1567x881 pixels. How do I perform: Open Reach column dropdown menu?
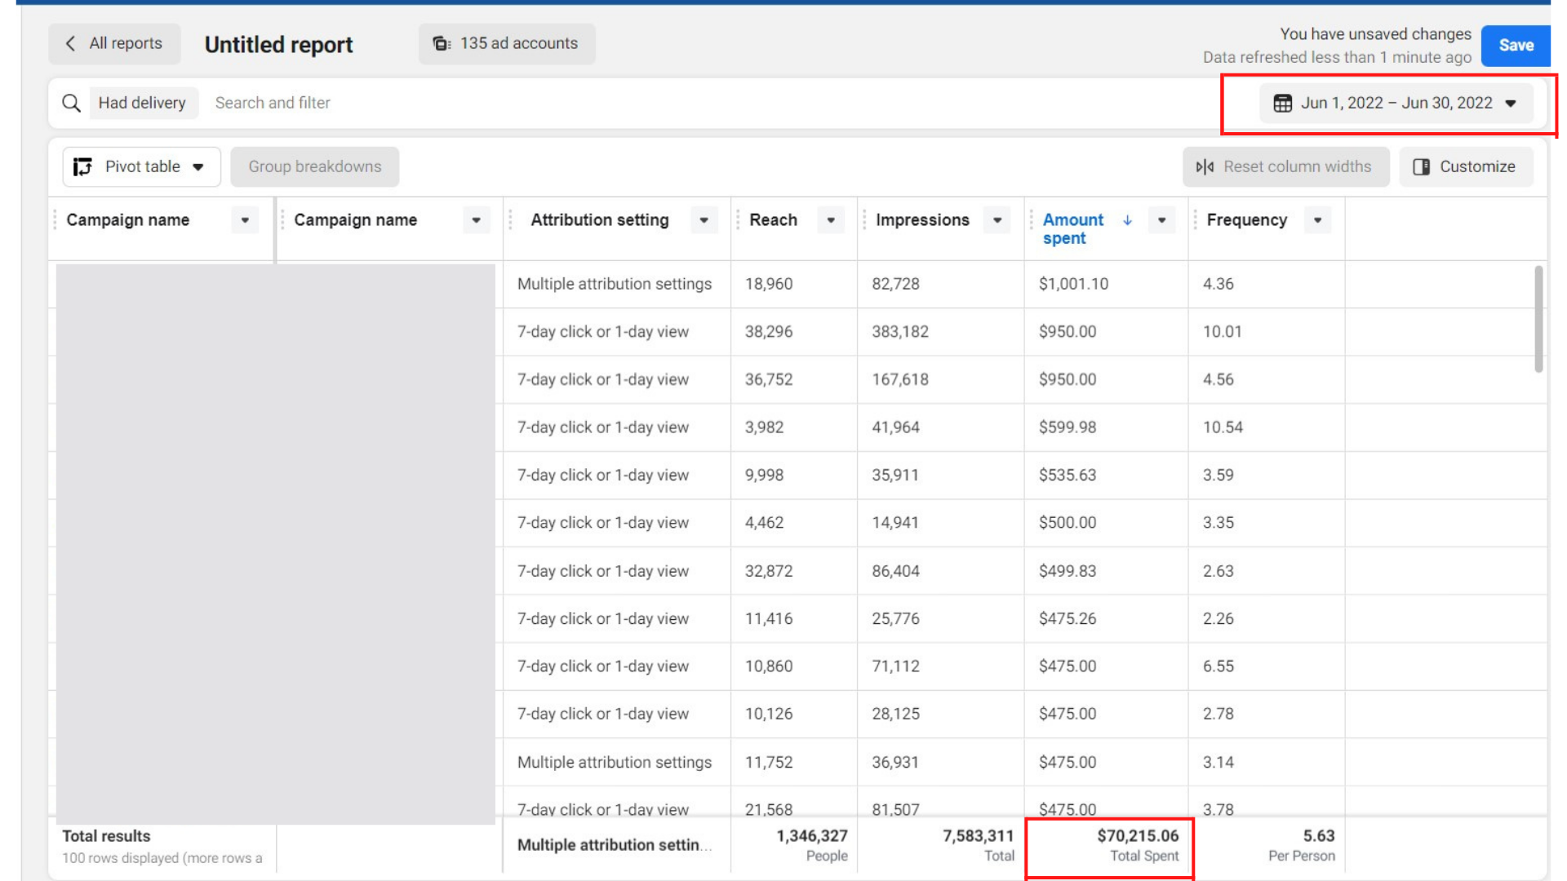(x=831, y=220)
